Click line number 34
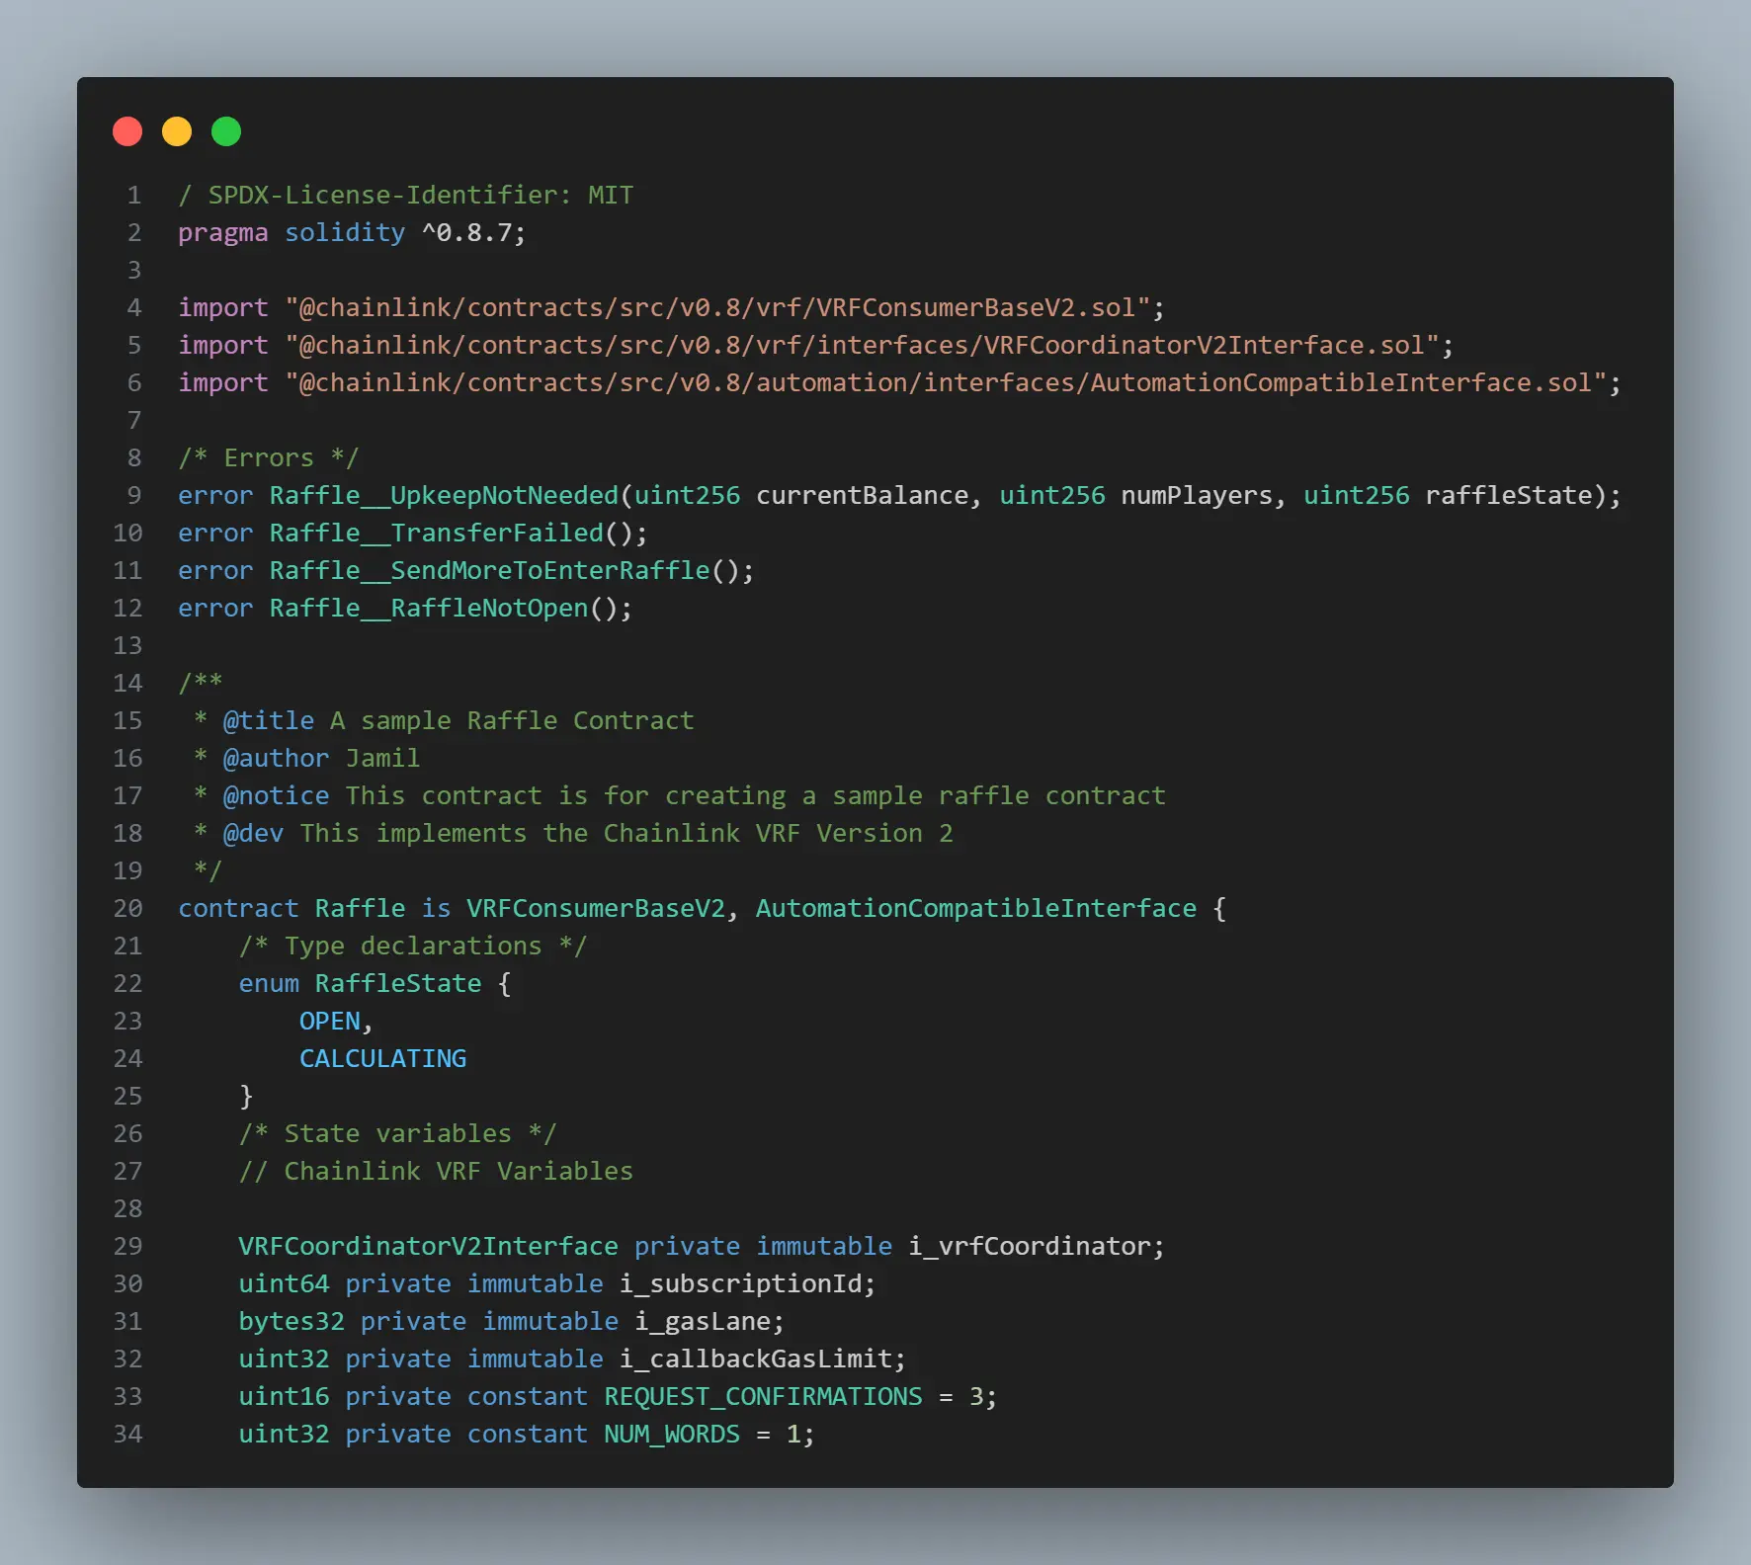The width and height of the screenshot is (1751, 1565). click(127, 1435)
